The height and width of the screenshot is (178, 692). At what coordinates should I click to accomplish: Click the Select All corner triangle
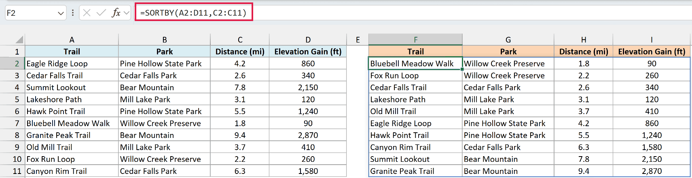point(19,40)
